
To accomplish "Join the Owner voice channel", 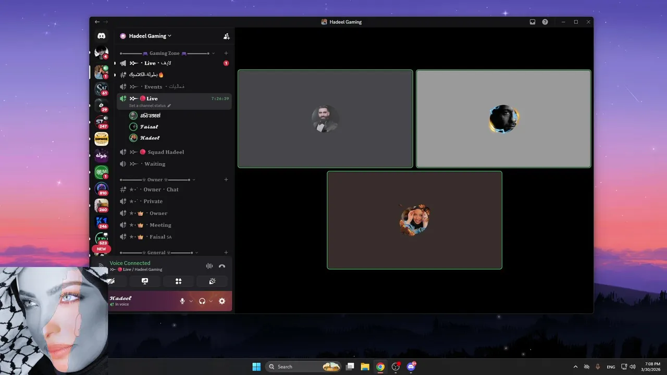I will click(174, 213).
